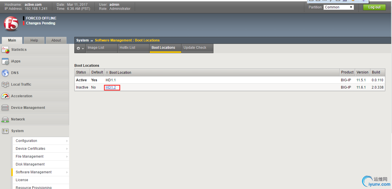This screenshot has width=392, height=189.
Task: Open the Software Management menu item
Action: 40,172
